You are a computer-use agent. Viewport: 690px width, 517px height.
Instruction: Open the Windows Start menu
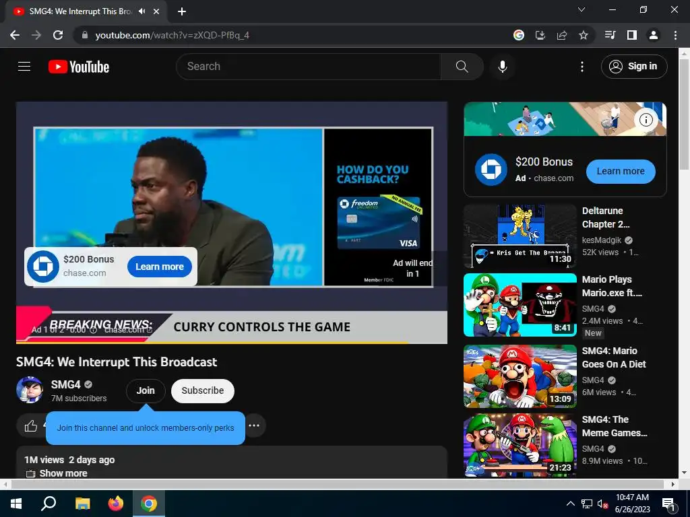16,504
